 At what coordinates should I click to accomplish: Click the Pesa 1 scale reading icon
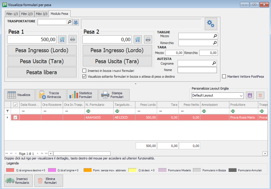click(x=62, y=39)
